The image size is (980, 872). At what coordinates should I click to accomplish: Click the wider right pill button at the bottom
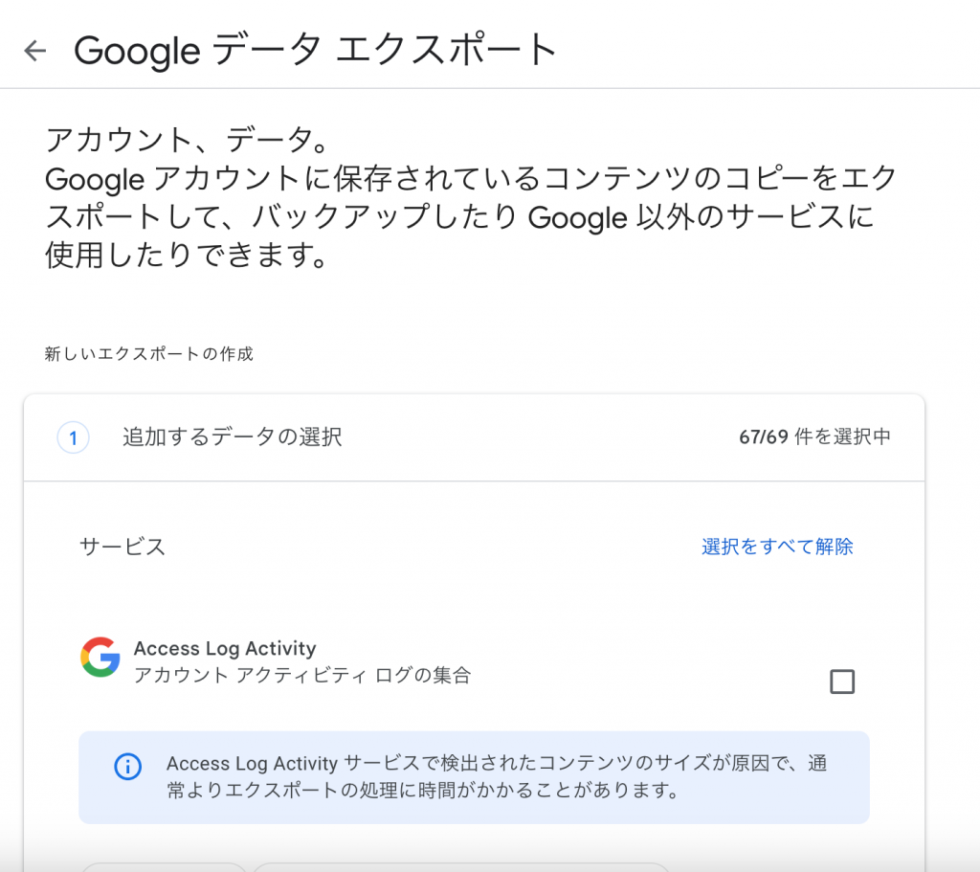click(x=461, y=867)
